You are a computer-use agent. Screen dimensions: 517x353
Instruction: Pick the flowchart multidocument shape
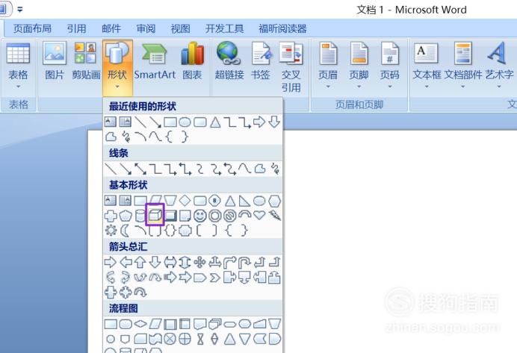point(214,324)
